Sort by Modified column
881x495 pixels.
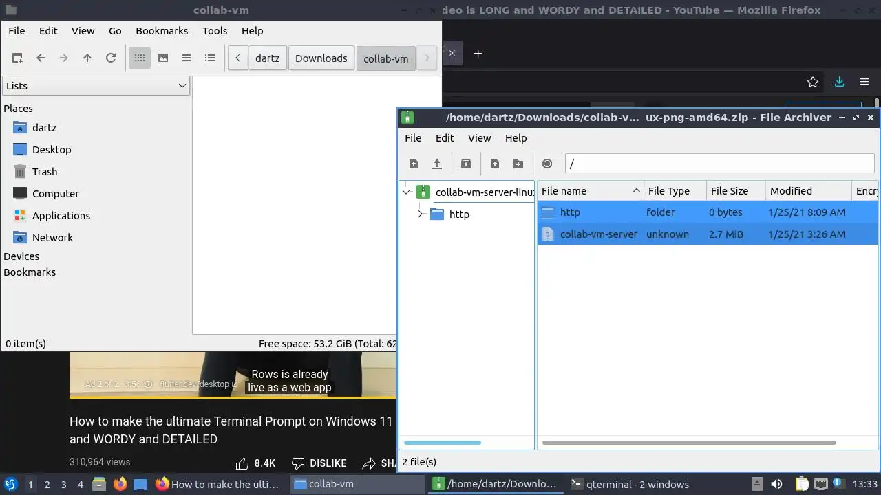[808, 191]
